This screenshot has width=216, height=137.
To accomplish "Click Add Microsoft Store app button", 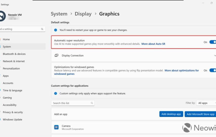I will click(x=200, y=114).
